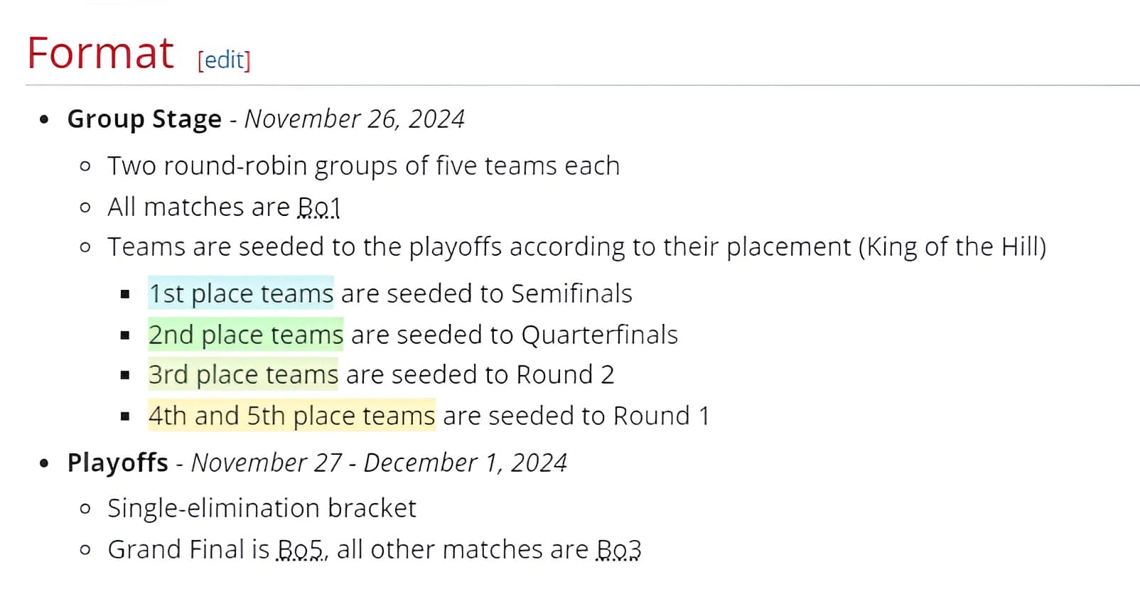The image size is (1140, 594).
Task: Click the Bo3 abbreviation
Action: tap(619, 550)
